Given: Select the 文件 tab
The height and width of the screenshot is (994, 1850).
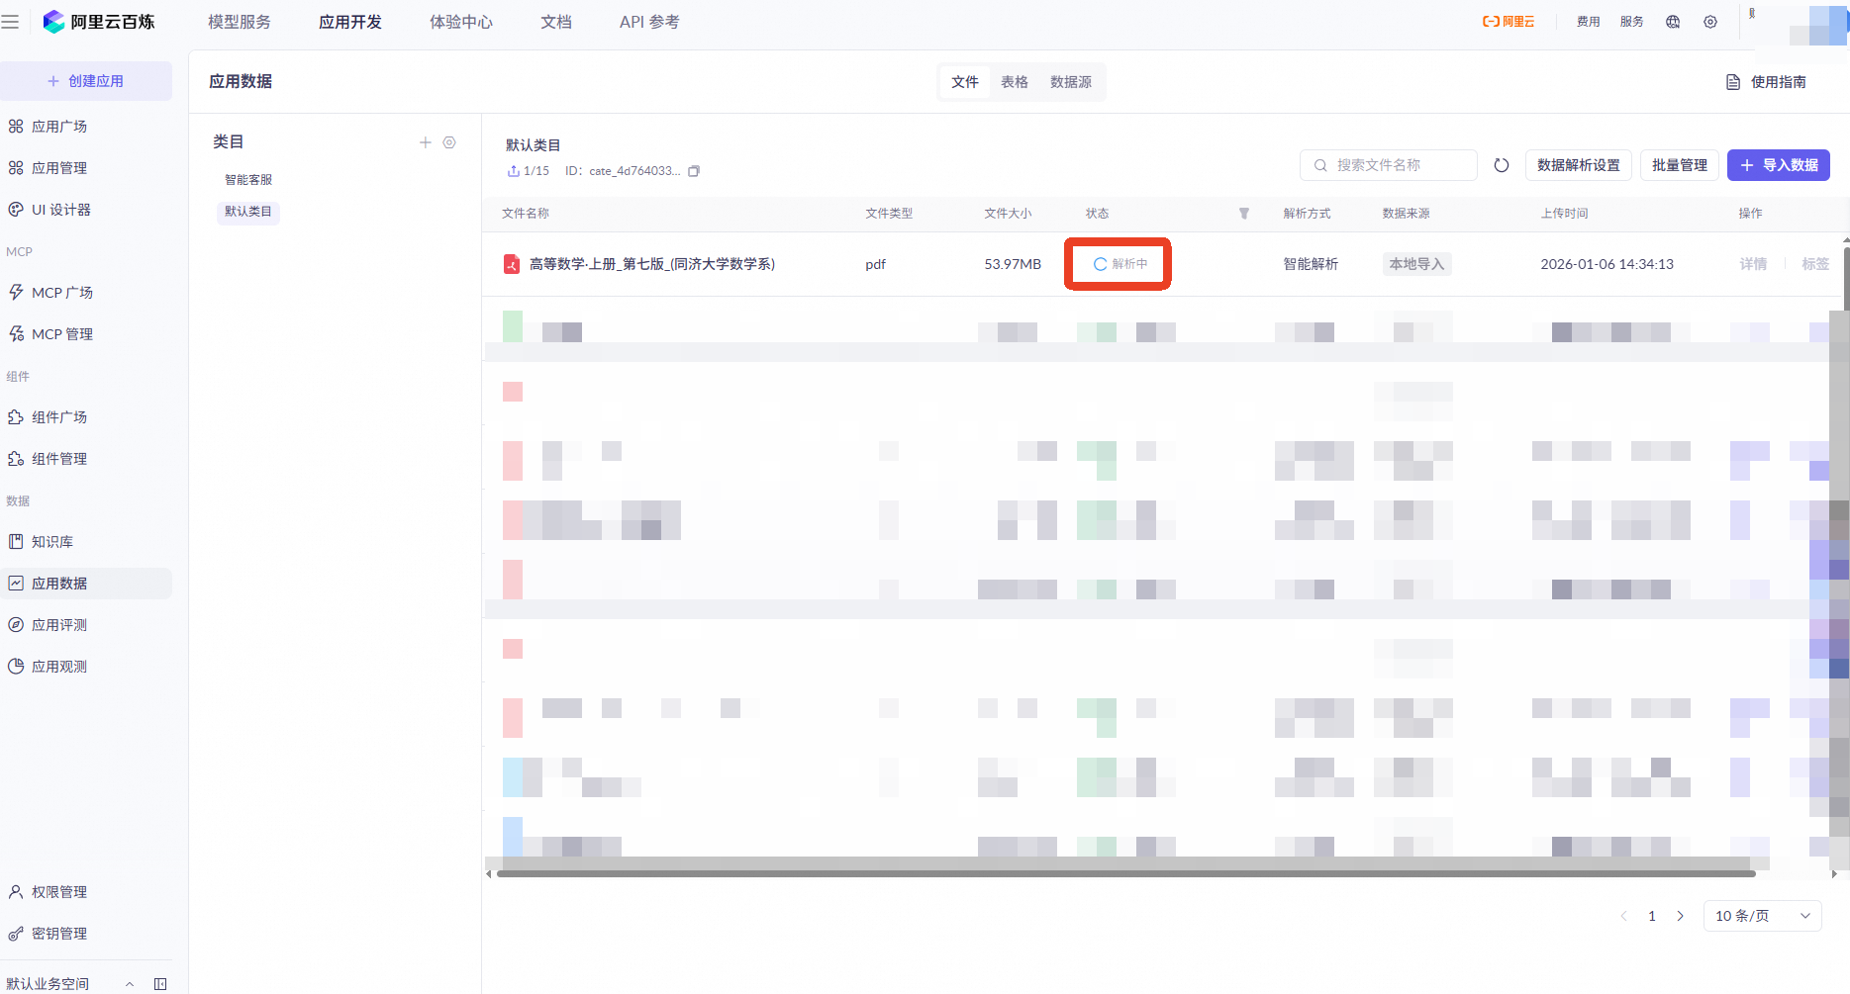Looking at the screenshot, I should click(965, 82).
